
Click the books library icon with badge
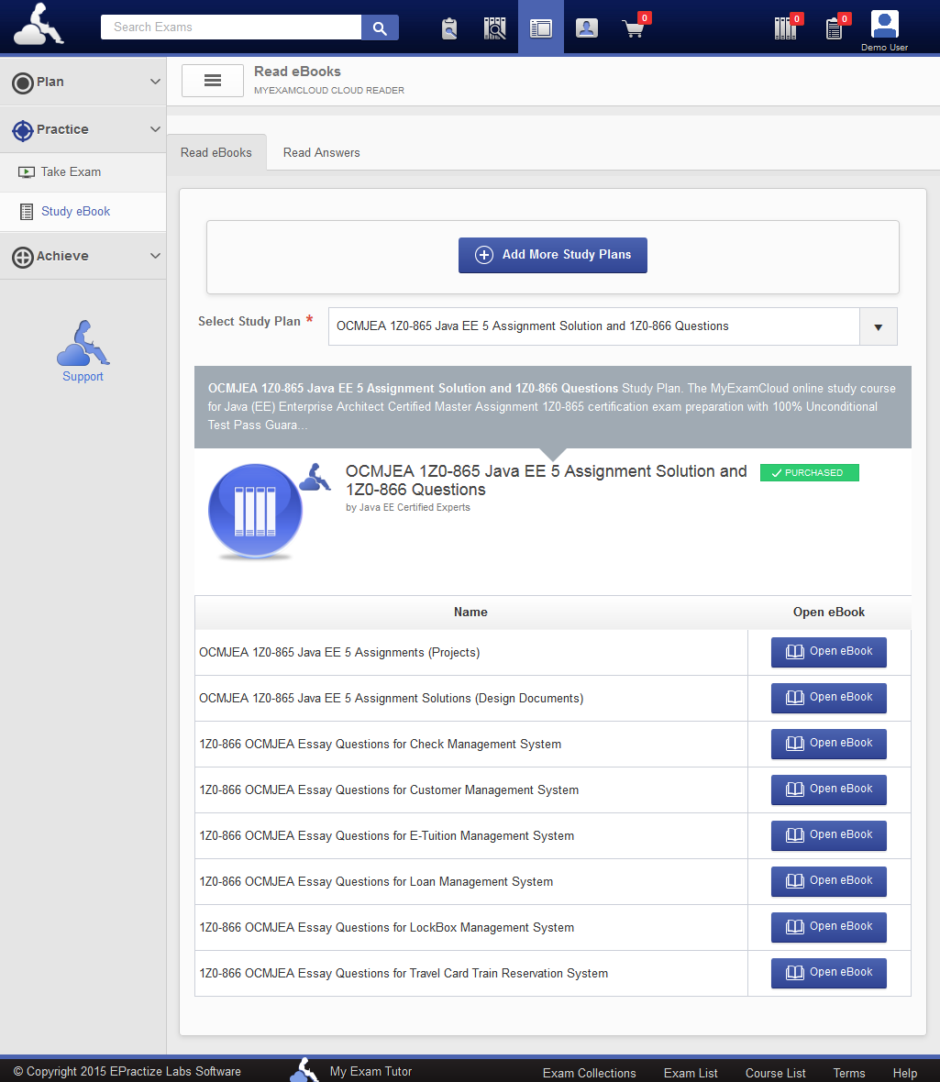pos(786,28)
